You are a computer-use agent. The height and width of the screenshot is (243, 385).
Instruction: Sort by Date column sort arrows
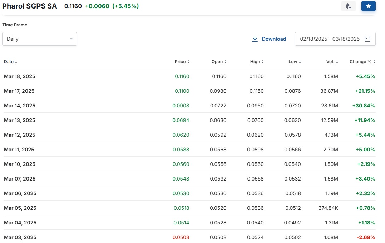tap(16, 62)
